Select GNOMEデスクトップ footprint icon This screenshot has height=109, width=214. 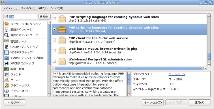[7, 47]
